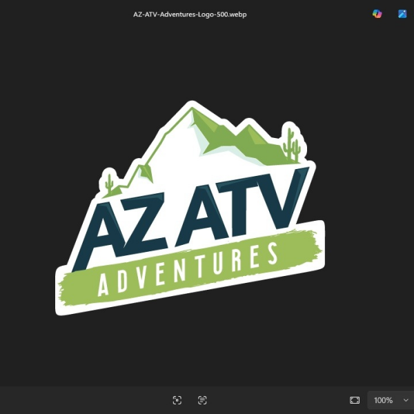Screen dimensions: 414x414
Task: Click the file name AZ-ATV-Adventures-Logo-500.webp
Action: [190, 14]
